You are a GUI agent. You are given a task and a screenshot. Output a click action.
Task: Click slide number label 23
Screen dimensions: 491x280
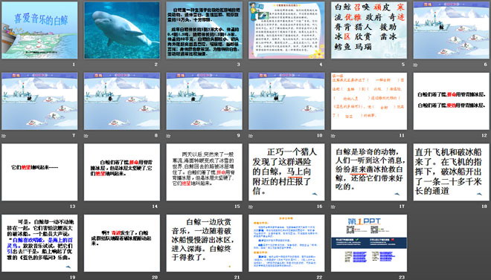click(402, 278)
